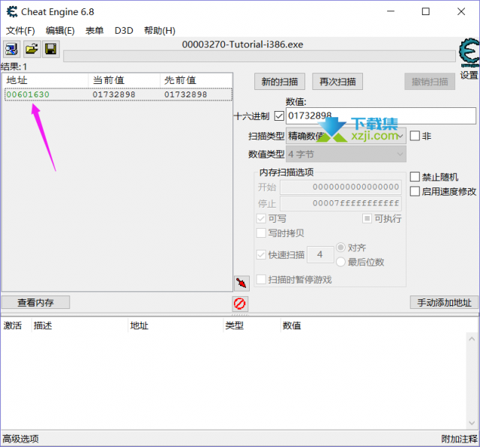The image size is (480, 447).
Task: Click the 类型 column header in address table
Action: click(252, 325)
